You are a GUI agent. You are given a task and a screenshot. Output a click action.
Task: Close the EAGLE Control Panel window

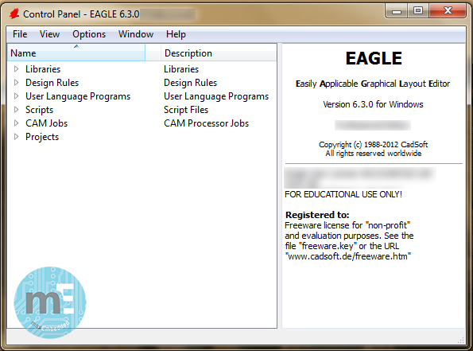(x=448, y=11)
